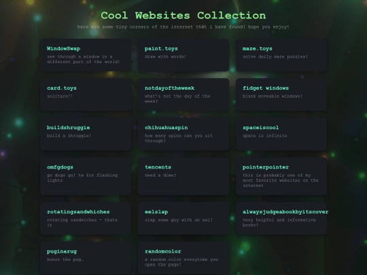Click the text 'how many spins can you sit through?'
This screenshot has height=275, width=367.
point(179,139)
